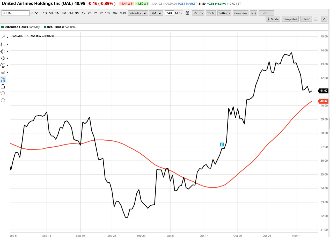This screenshot has width=330, height=237.
Task: Select the 9M time range
Action: 77,13
